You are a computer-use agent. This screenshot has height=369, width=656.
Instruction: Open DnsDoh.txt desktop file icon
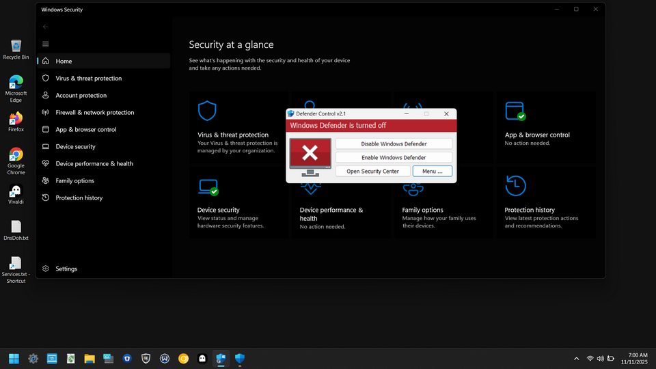coord(16,230)
